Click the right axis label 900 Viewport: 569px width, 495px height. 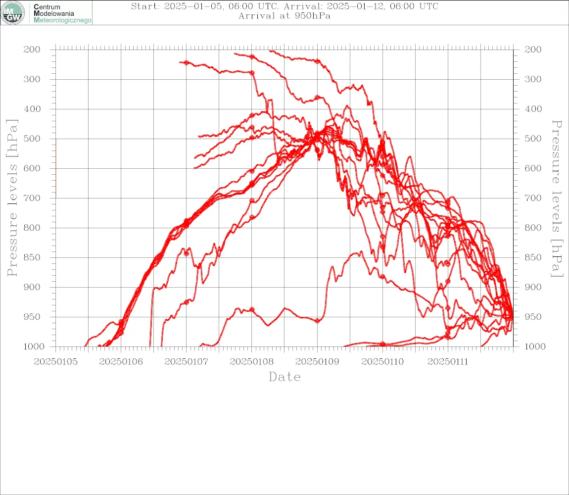click(533, 287)
